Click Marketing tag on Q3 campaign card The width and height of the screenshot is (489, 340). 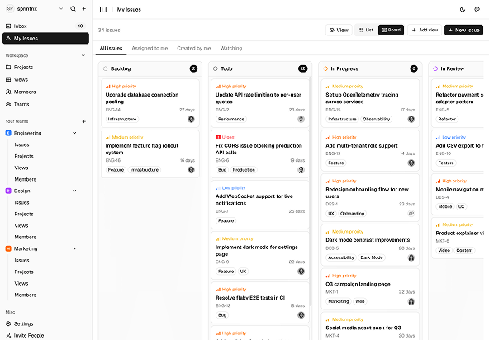(x=339, y=301)
